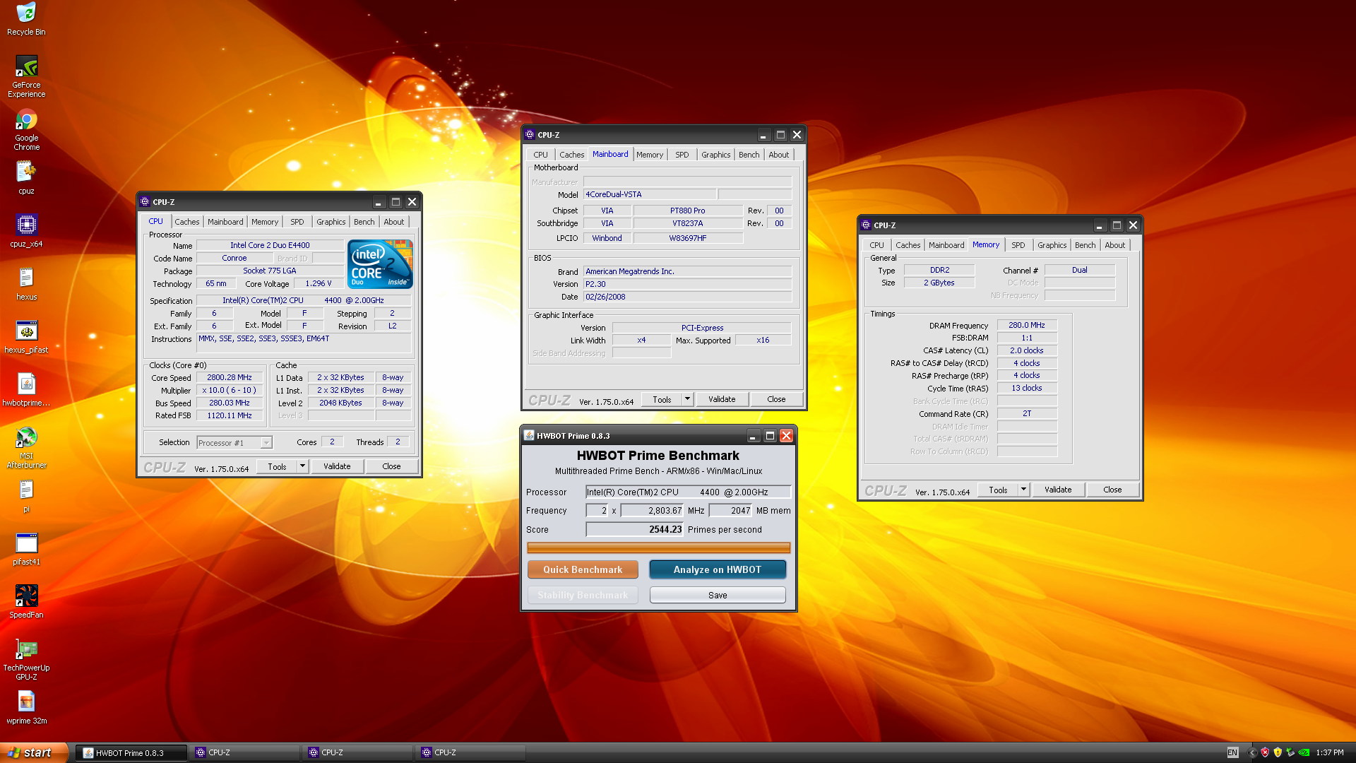Click the Frequency 2,803.67 field
Viewport: 1356px width, 763px height.
coord(652,510)
